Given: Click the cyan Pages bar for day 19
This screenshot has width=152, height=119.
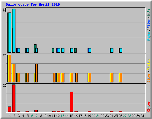Looking at the screenshot, I should coord(90,50).
